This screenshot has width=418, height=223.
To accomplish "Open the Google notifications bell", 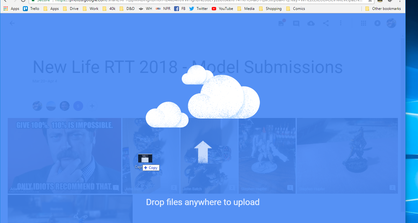I will pyautogui.click(x=377, y=23).
